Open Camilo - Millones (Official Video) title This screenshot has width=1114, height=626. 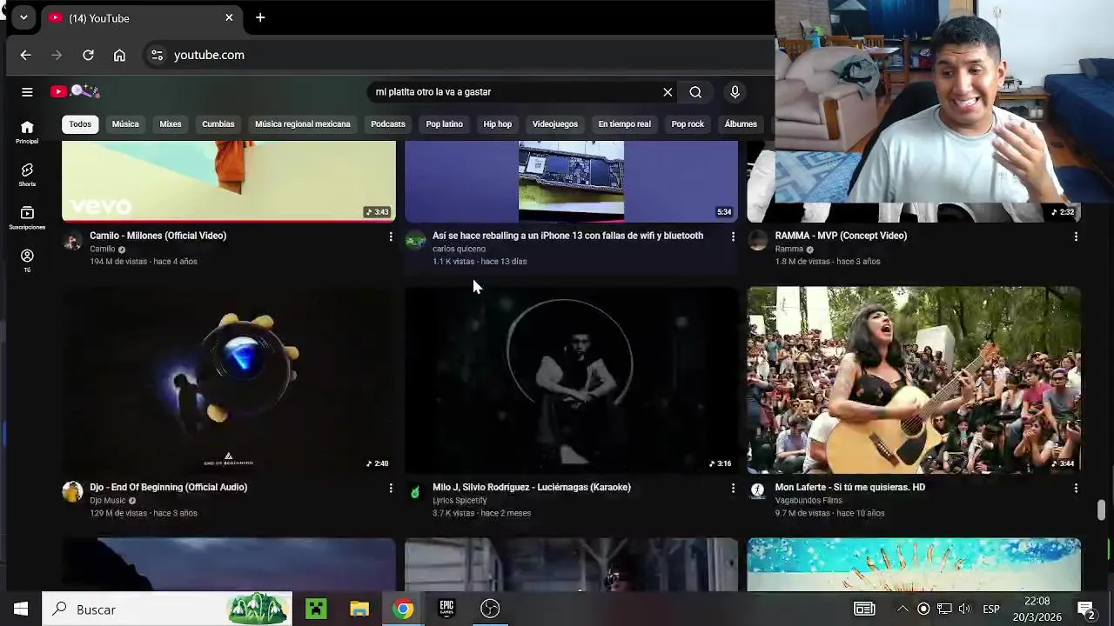(158, 236)
